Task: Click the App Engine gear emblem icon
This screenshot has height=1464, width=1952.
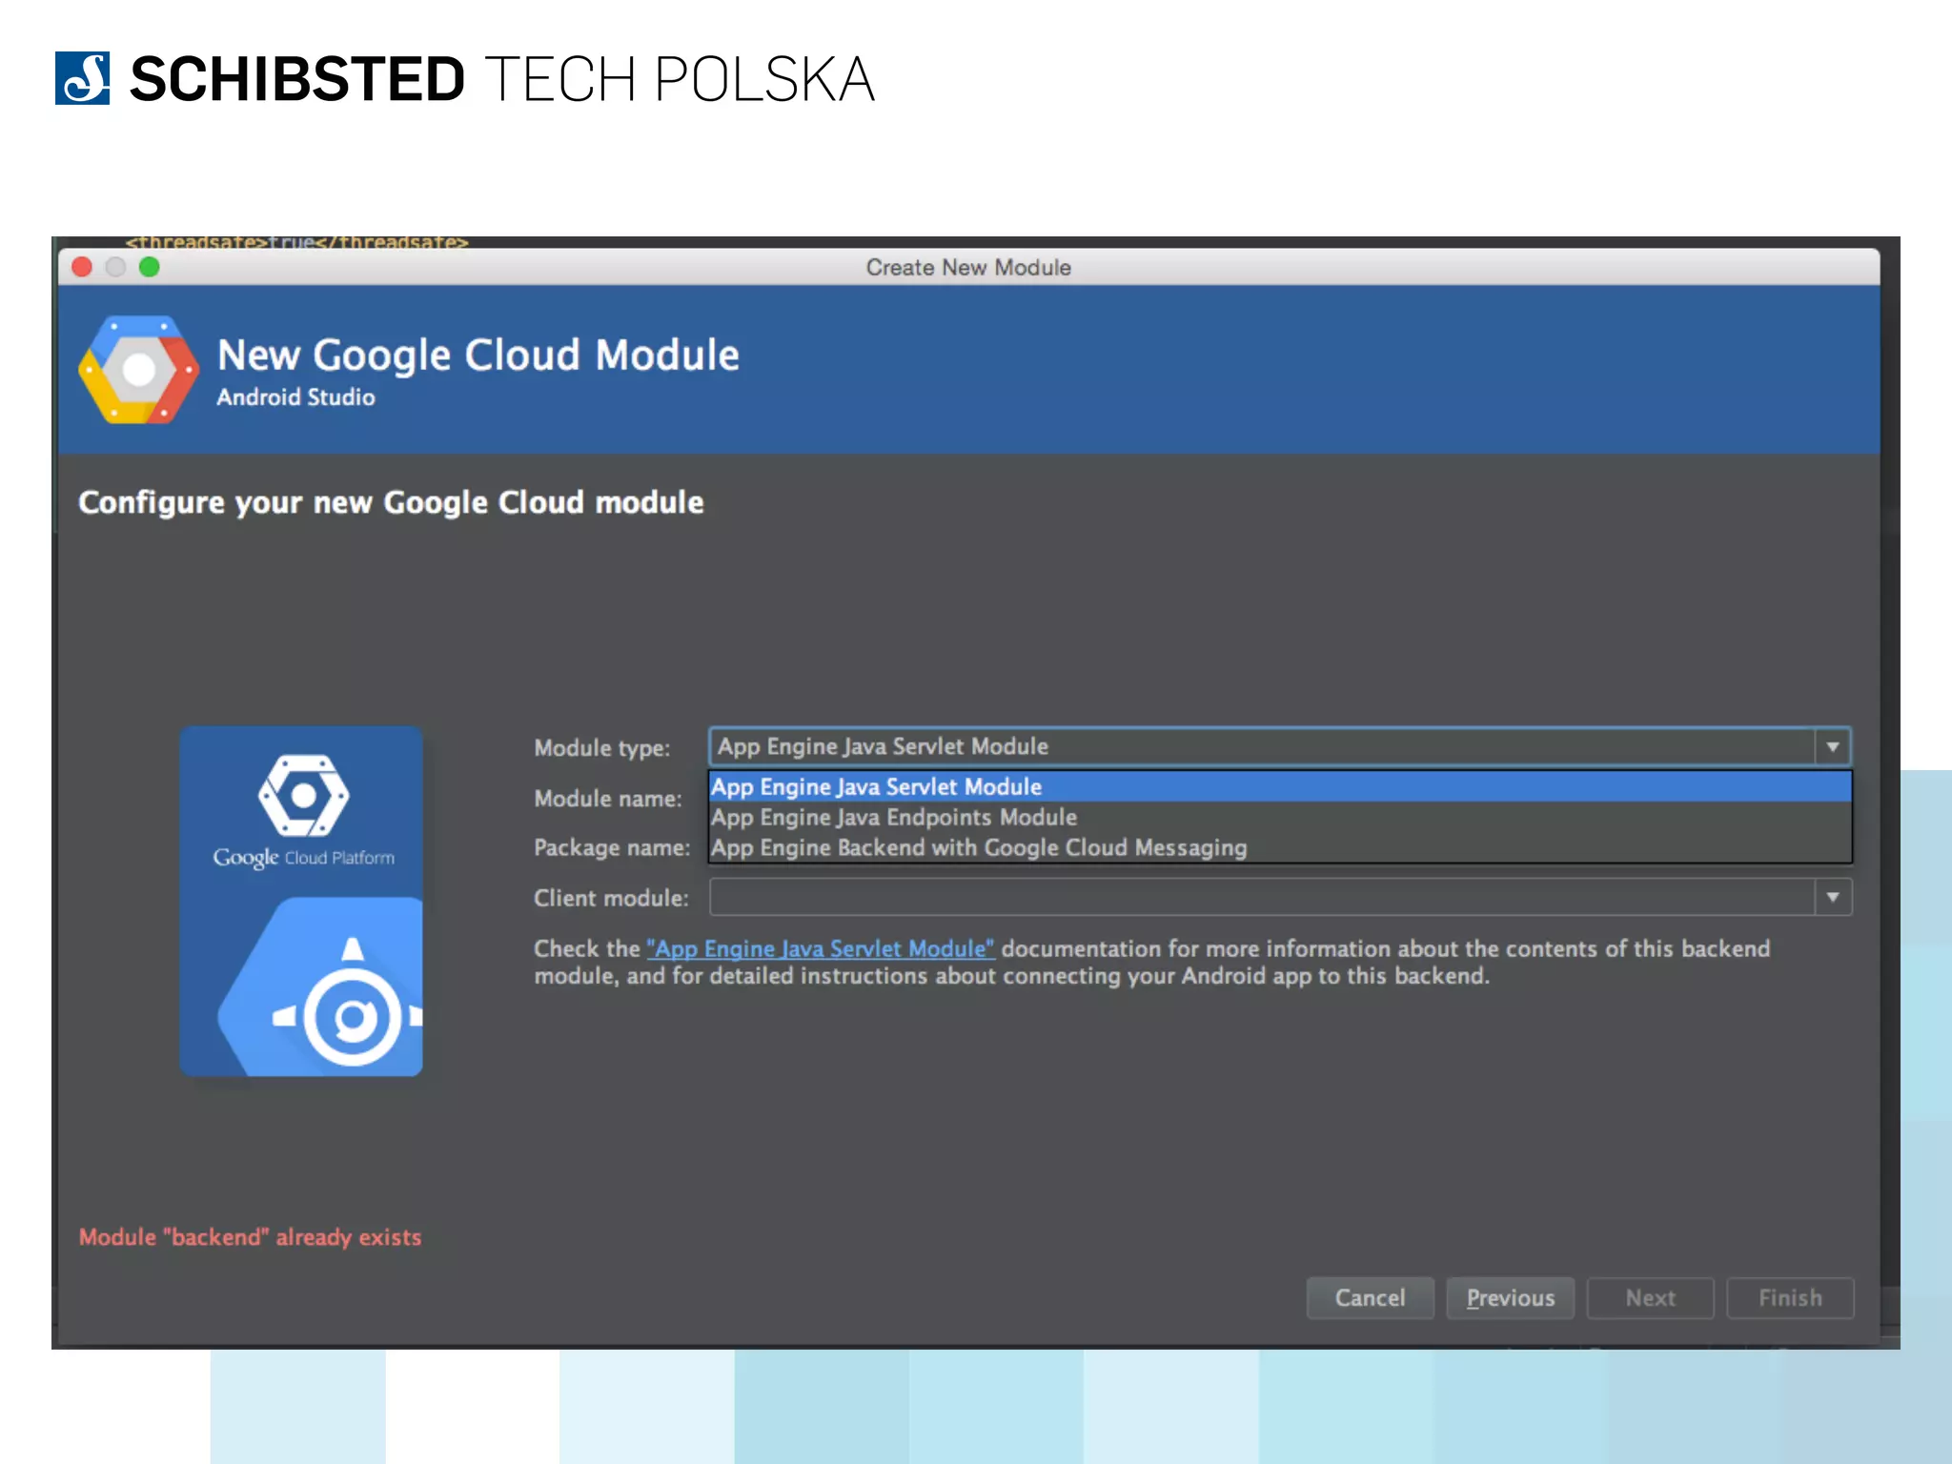Action: point(352,1016)
